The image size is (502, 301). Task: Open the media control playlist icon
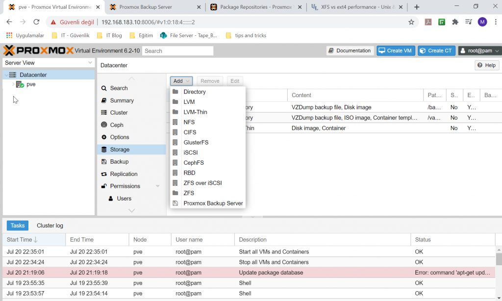(x=468, y=22)
